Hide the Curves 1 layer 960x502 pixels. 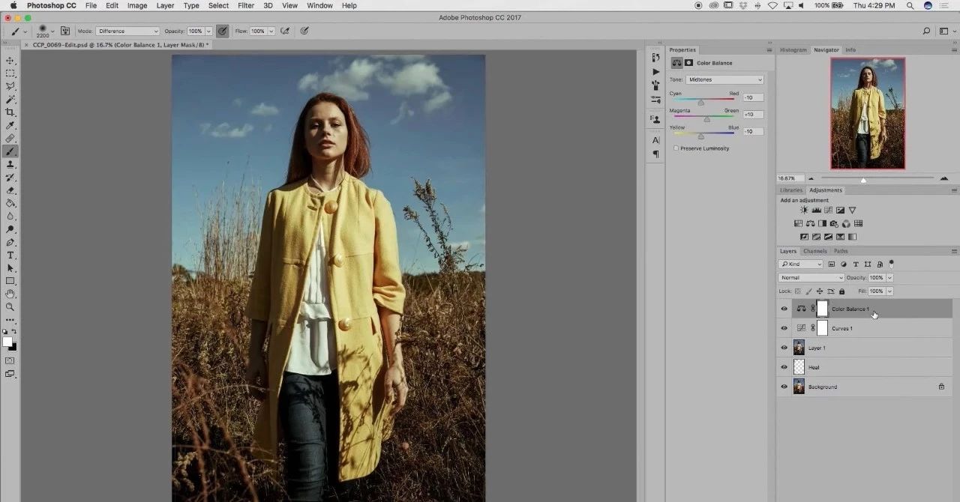(x=784, y=328)
